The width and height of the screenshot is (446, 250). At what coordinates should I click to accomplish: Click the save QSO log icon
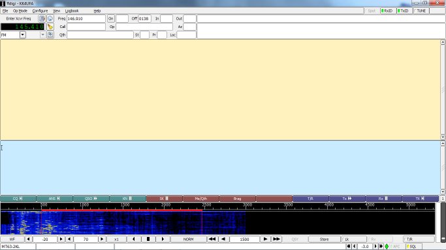[50, 35]
